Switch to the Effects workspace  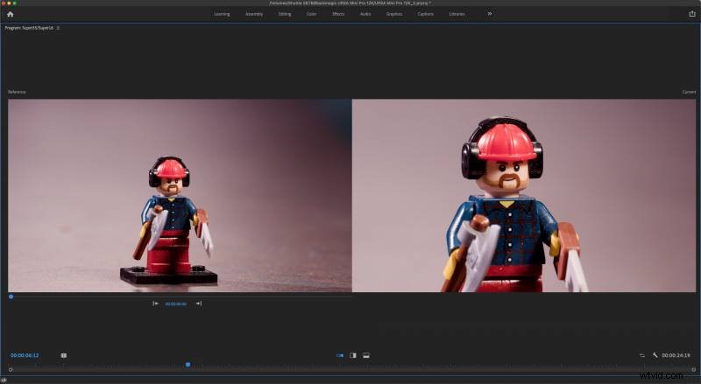point(338,14)
